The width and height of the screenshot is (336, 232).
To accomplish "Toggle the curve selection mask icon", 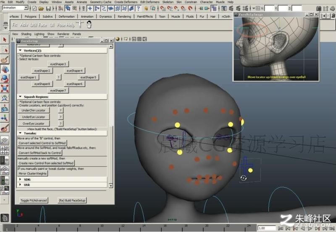I will (x=104, y=8).
